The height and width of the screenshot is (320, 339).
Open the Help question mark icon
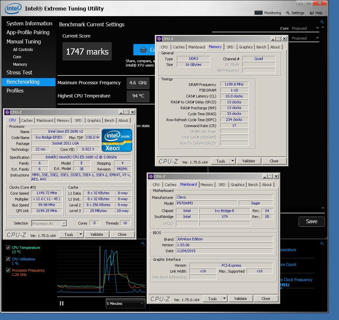312,13
